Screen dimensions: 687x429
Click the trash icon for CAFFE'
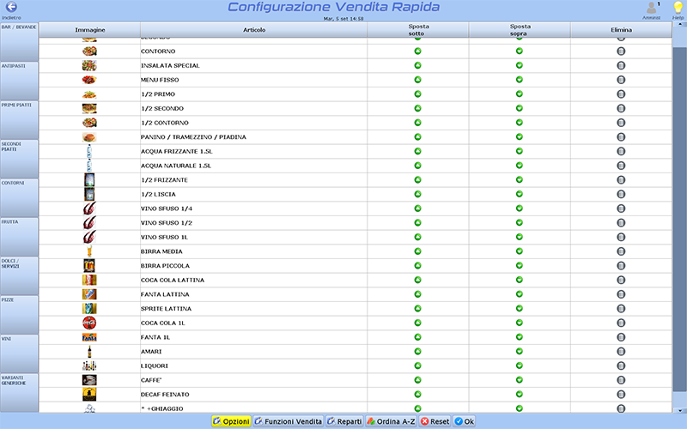(x=621, y=380)
